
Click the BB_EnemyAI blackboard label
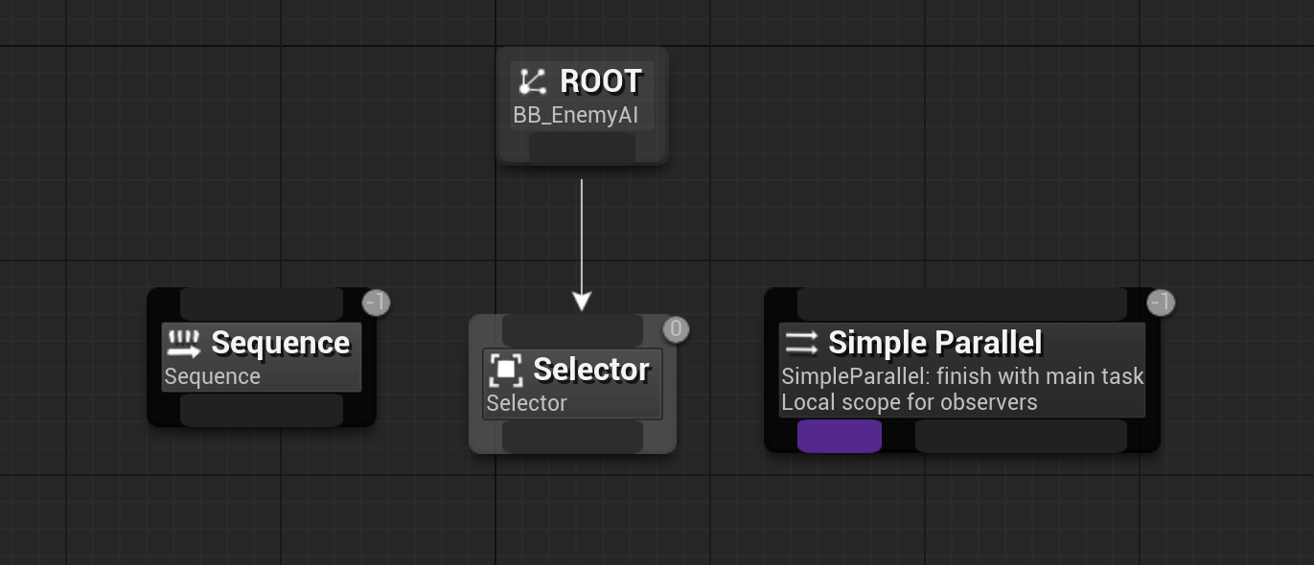coord(575,116)
